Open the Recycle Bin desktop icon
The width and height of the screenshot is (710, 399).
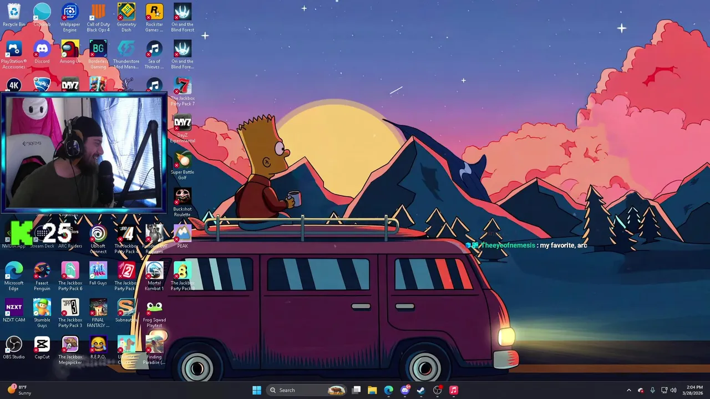click(x=14, y=16)
